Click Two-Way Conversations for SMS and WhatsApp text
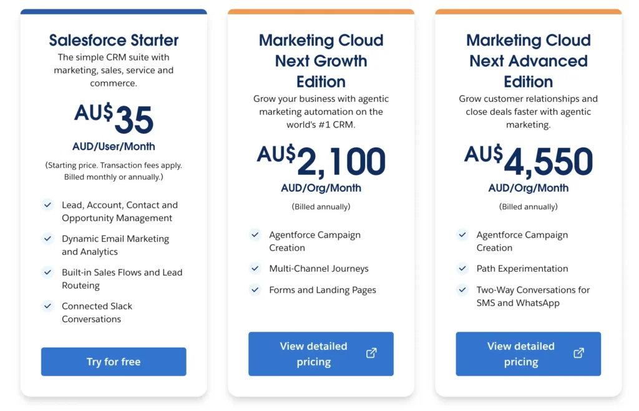The image size is (639, 411). pos(533,297)
